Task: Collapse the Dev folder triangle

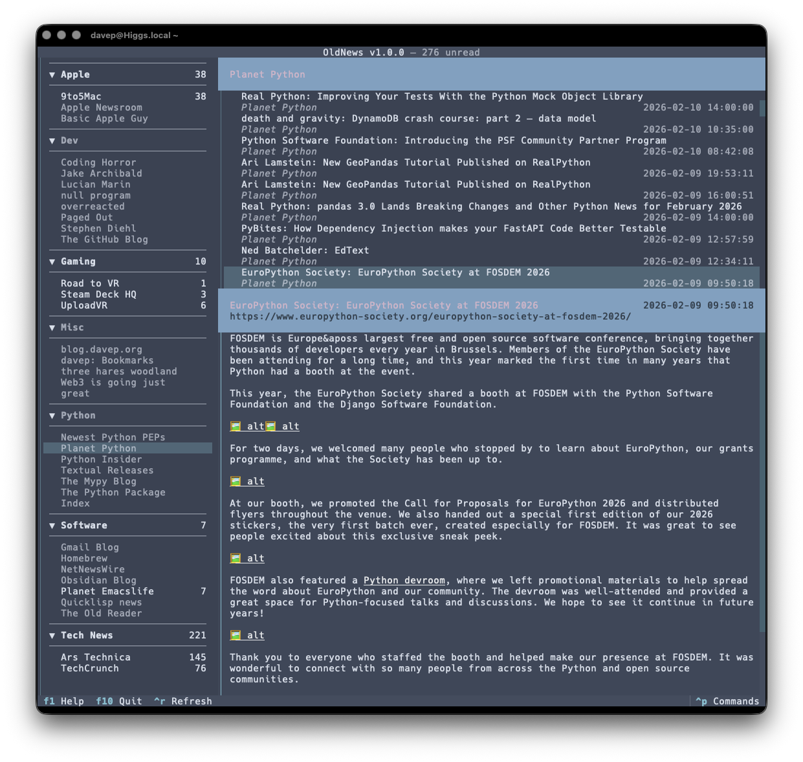Action: click(52, 141)
